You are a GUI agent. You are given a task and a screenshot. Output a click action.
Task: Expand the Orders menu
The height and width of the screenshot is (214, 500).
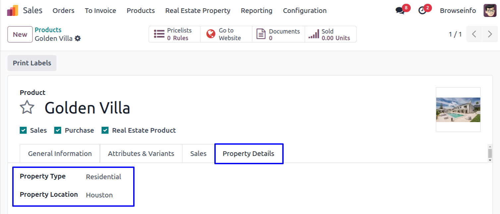point(63,11)
